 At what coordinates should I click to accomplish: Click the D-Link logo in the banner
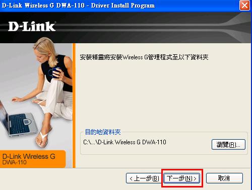click(x=32, y=26)
